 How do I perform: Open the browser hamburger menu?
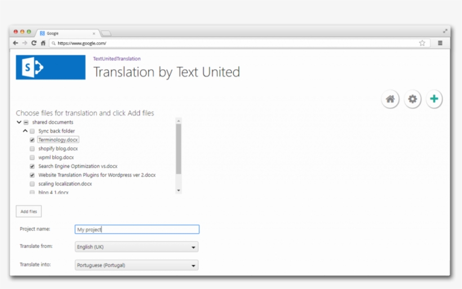440,43
